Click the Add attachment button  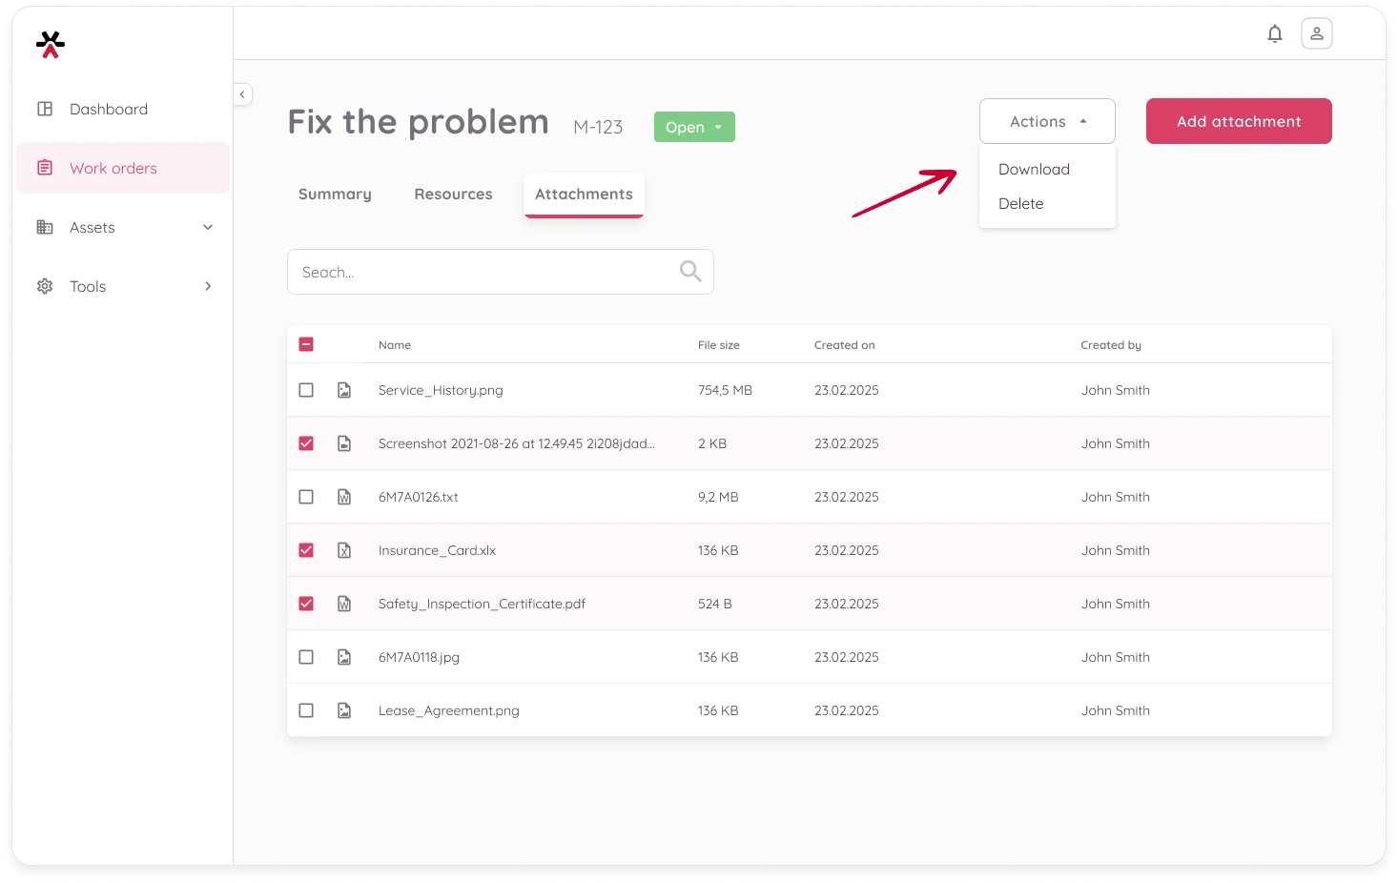coord(1238,121)
